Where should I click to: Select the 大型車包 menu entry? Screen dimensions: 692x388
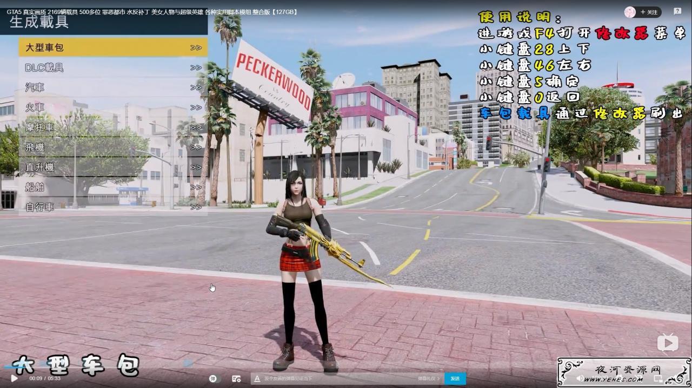point(114,47)
